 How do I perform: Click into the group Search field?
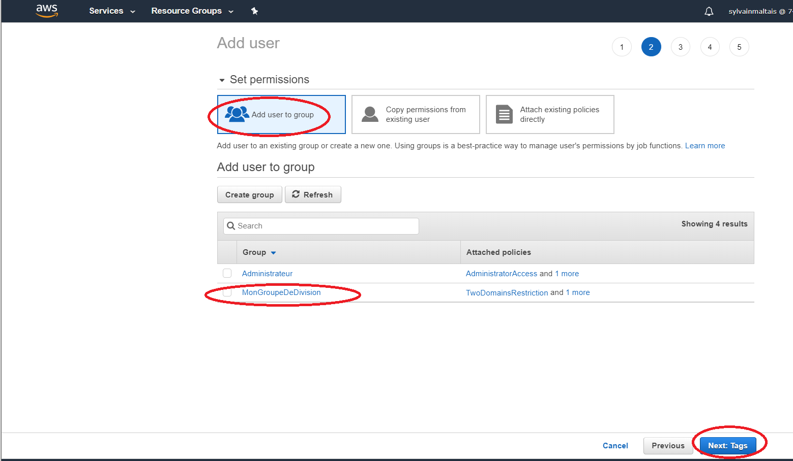coord(326,226)
